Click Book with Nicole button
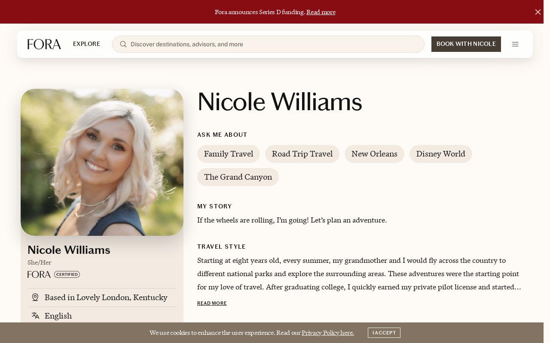550x343 pixels. click(x=466, y=44)
